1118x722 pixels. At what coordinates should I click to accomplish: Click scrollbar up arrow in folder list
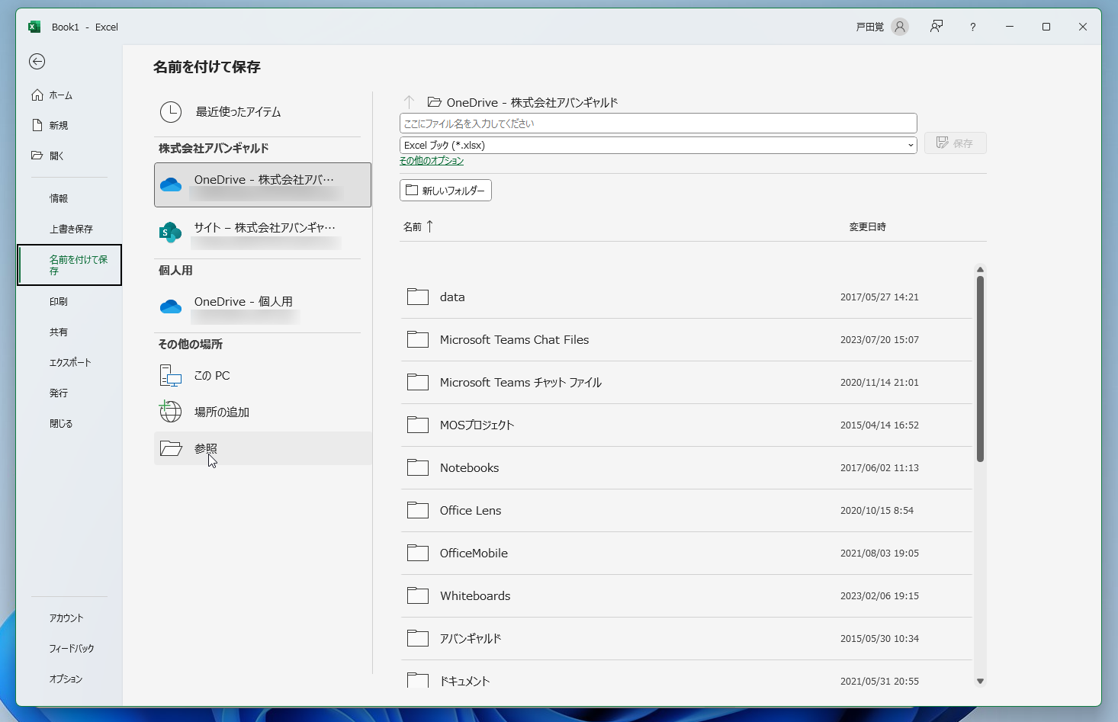980,270
